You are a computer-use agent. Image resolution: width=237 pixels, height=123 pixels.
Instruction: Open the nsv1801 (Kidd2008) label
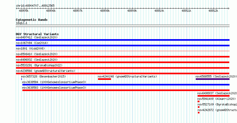click(x=30, y=48)
